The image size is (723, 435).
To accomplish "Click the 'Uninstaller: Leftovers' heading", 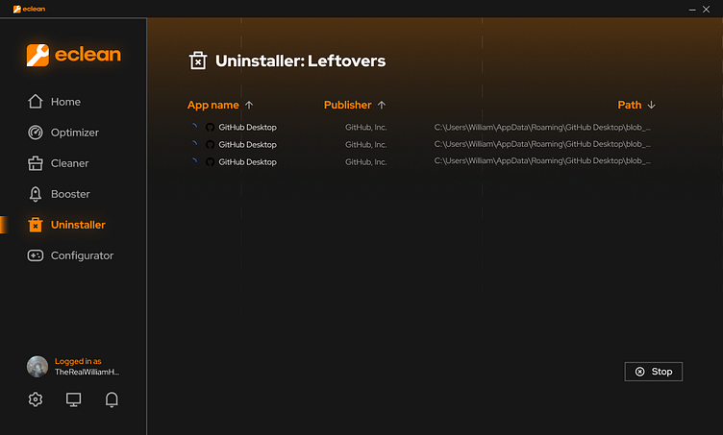I will tap(300, 60).
